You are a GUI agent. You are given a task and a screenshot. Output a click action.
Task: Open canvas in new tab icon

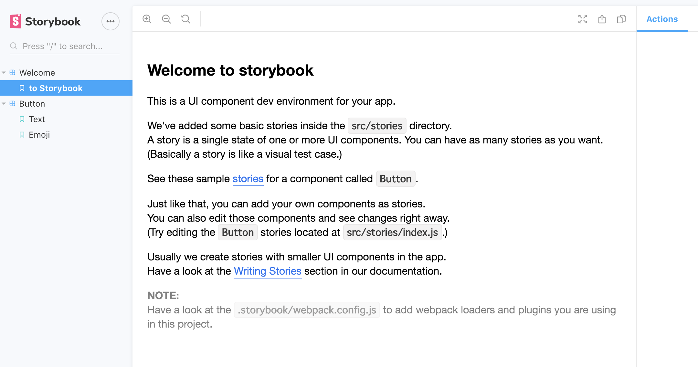602,19
